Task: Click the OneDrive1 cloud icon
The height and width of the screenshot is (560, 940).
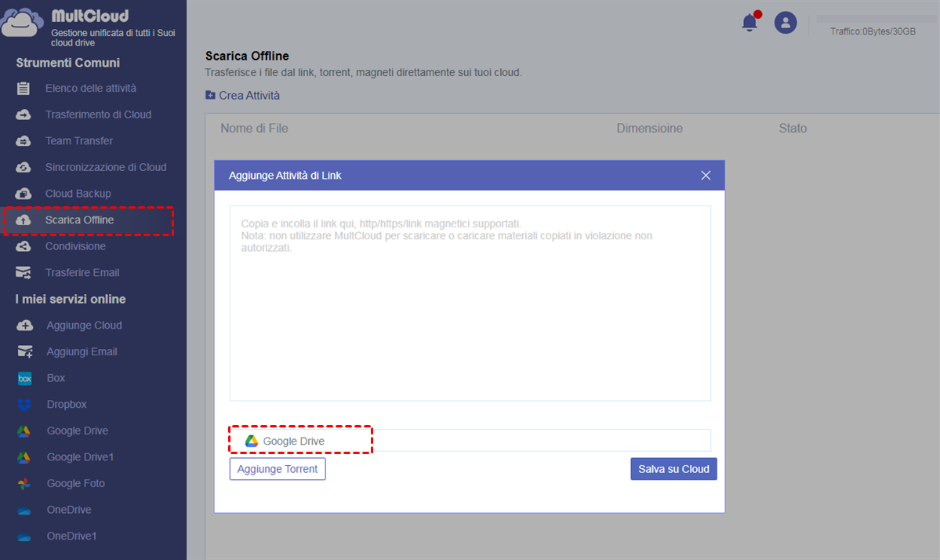Action: 24,537
